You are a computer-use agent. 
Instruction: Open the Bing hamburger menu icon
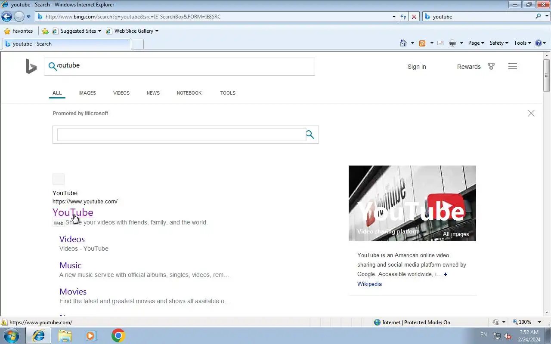coord(513,66)
